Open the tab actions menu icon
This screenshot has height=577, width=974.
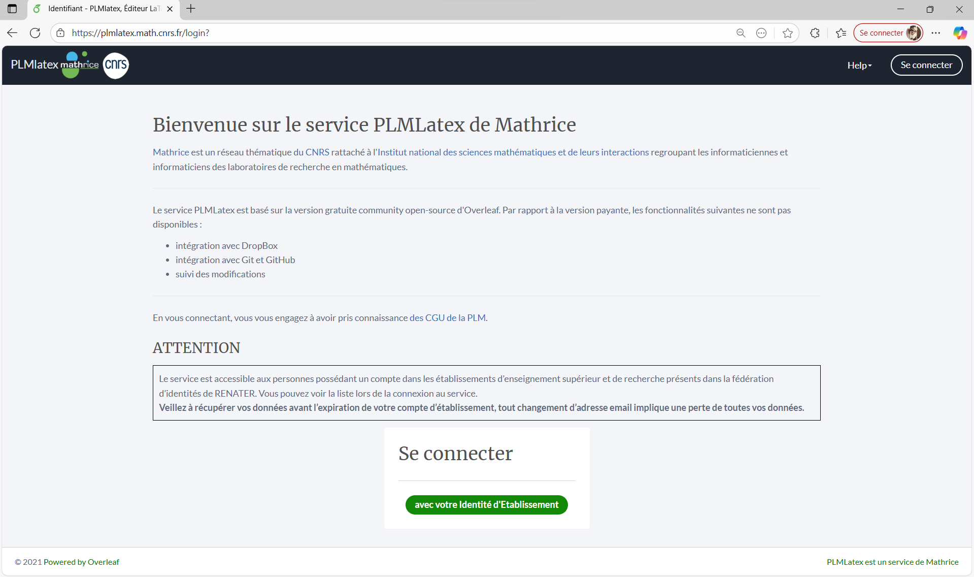click(x=12, y=9)
